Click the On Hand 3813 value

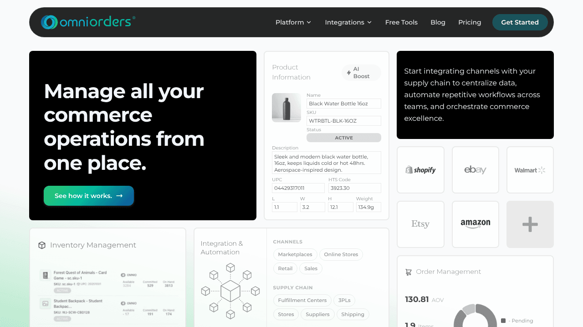coord(169,286)
